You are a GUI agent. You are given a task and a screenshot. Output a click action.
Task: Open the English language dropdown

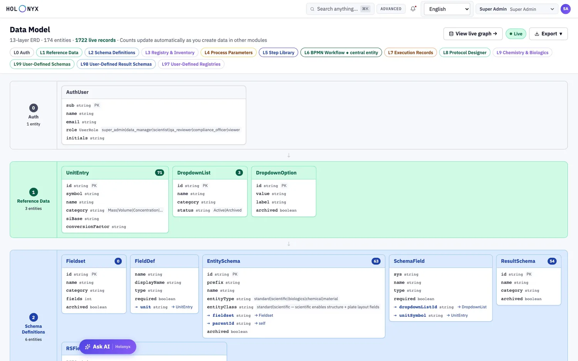(x=447, y=9)
